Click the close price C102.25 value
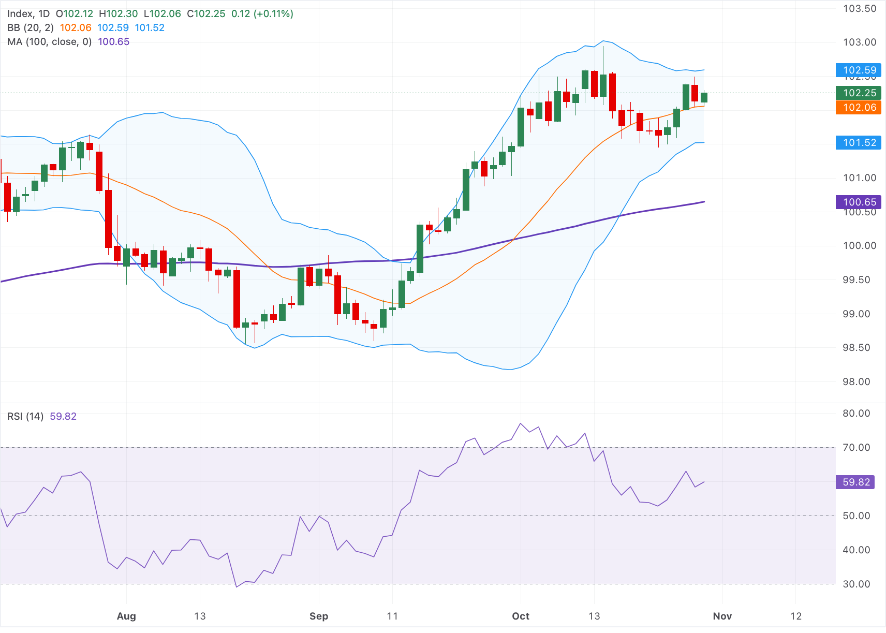Viewport: 886px width, 633px height. click(x=206, y=13)
